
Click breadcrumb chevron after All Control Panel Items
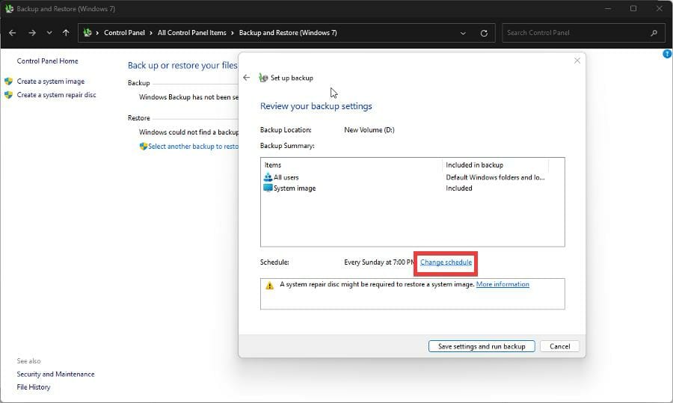[233, 33]
